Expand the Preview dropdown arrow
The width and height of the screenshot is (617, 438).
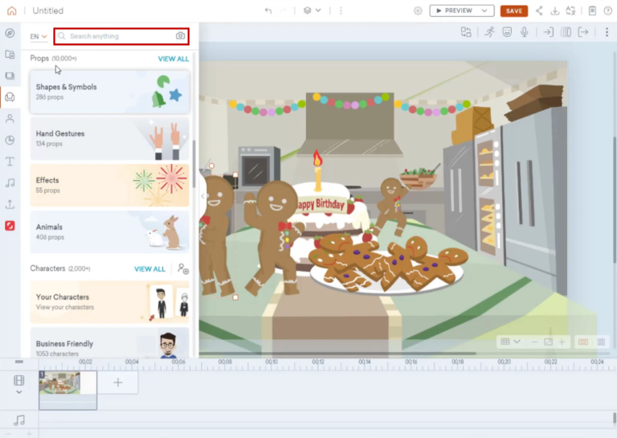pos(484,11)
